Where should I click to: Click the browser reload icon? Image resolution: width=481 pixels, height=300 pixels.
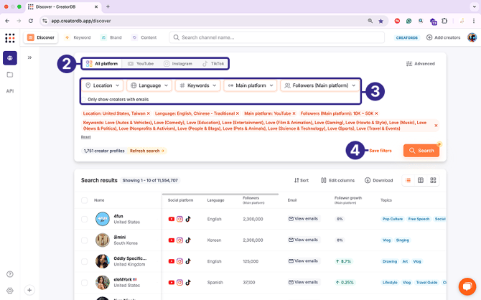[x=31, y=21]
